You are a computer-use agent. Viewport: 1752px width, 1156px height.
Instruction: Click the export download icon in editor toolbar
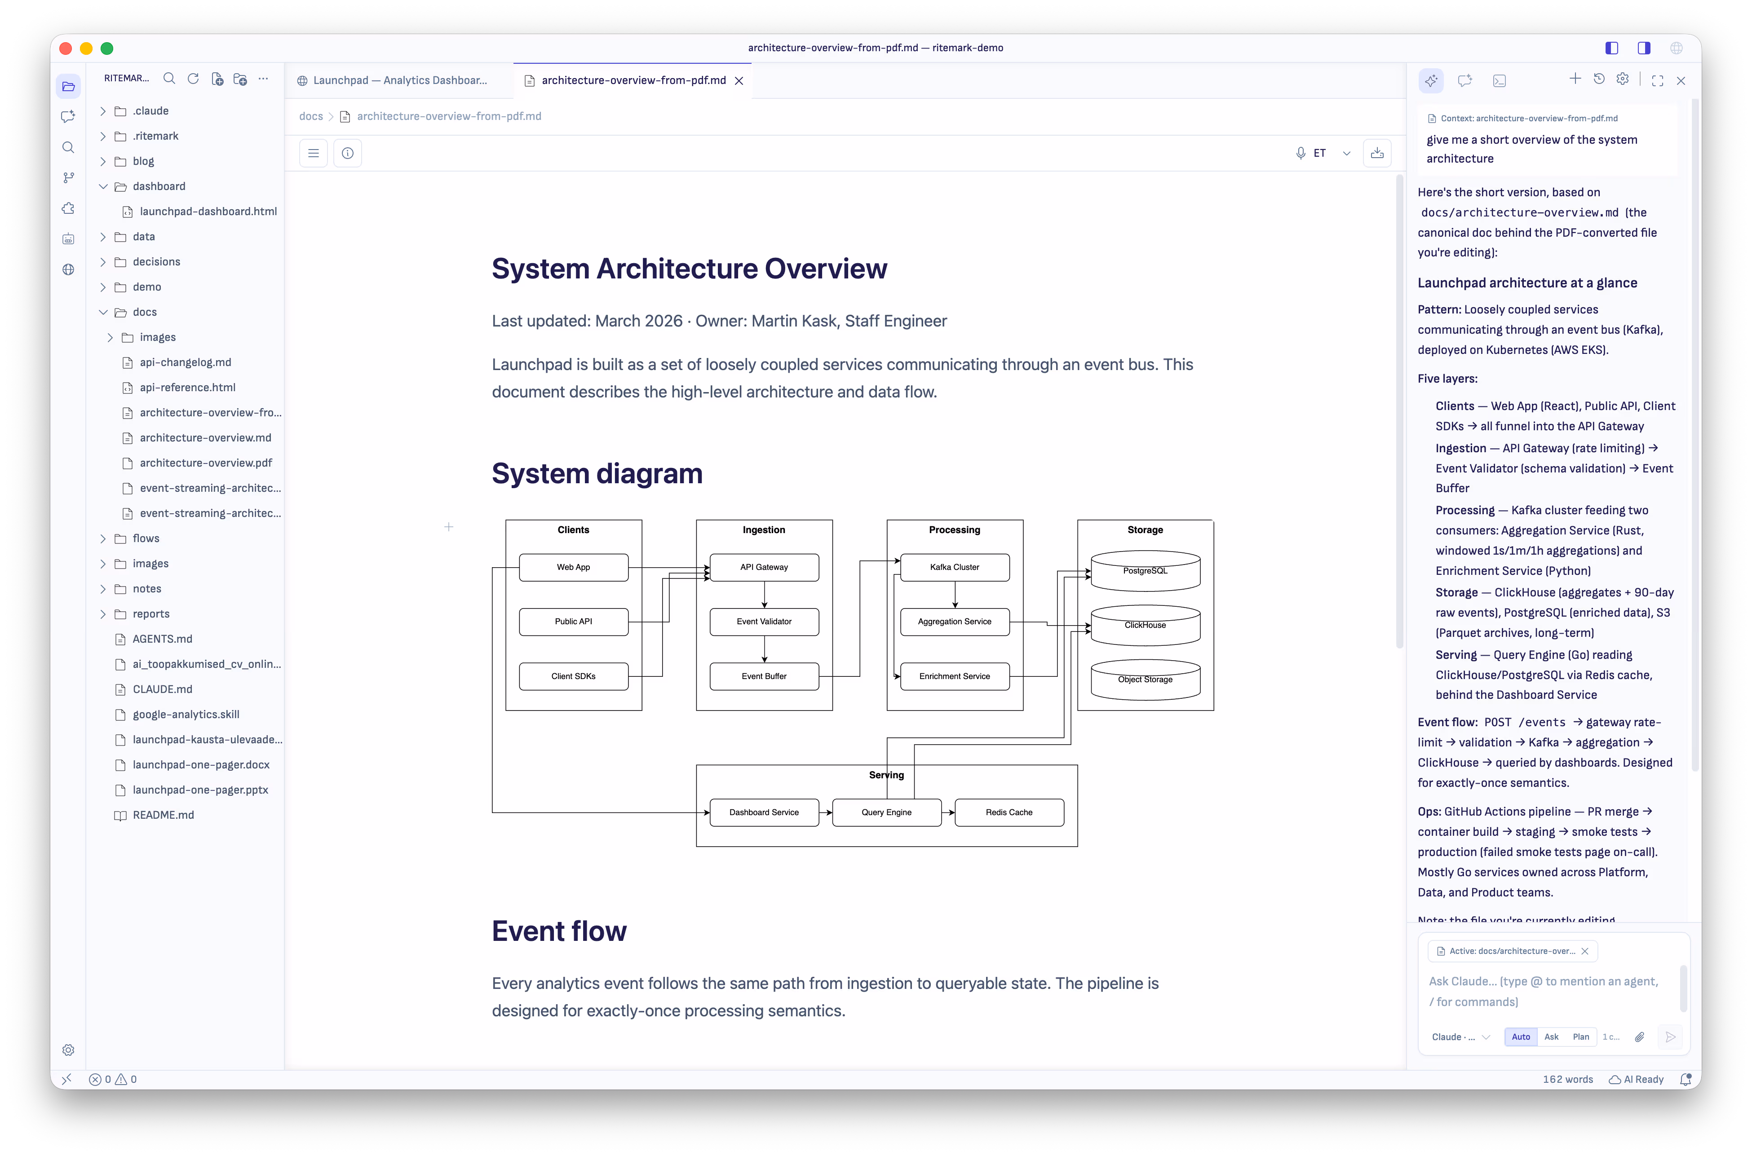pyautogui.click(x=1377, y=153)
